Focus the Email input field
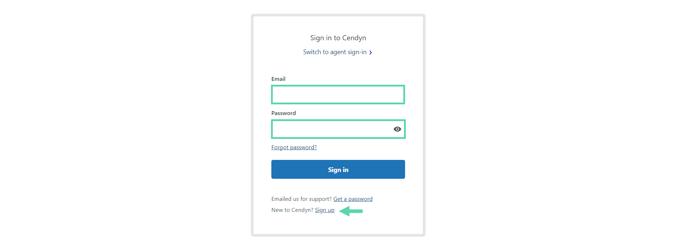Screen dimensions: 675x245 338,94
